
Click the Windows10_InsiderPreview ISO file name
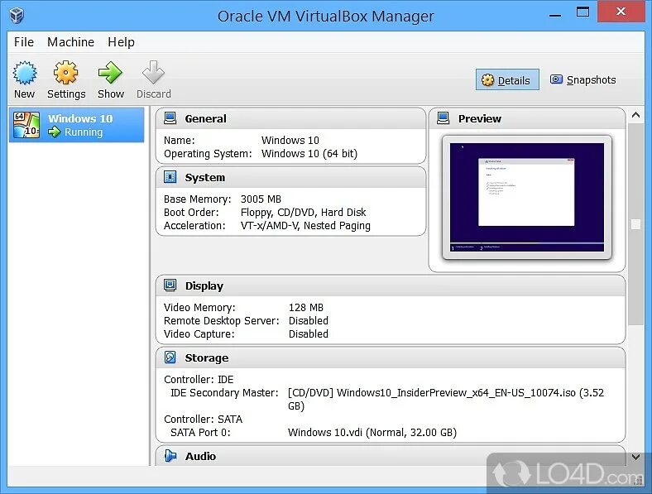(456, 393)
